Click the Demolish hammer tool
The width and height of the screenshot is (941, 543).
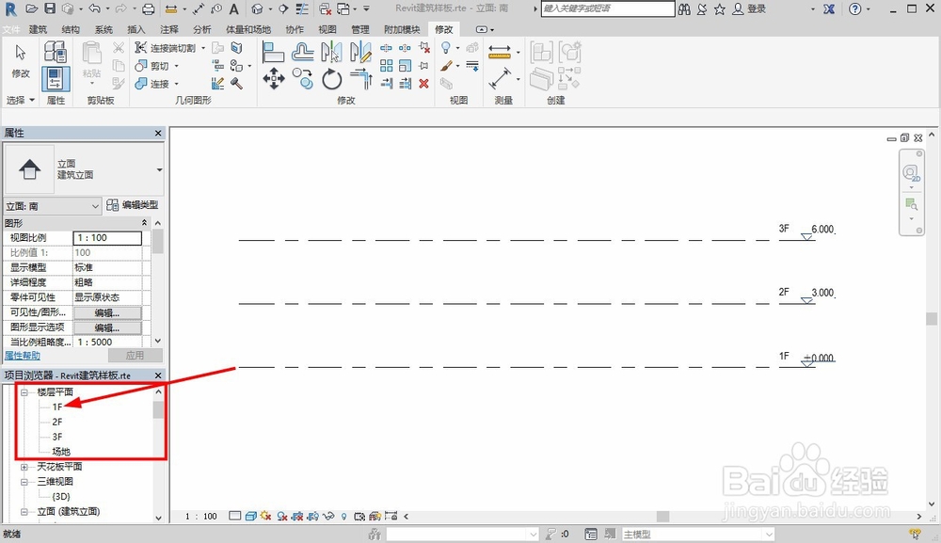(x=236, y=84)
